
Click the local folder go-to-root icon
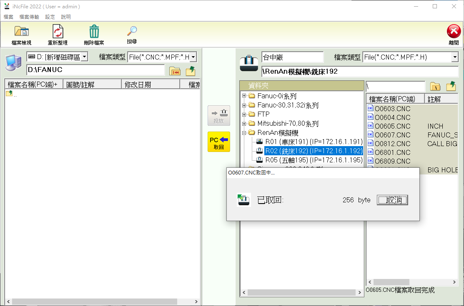pyautogui.click(x=175, y=71)
